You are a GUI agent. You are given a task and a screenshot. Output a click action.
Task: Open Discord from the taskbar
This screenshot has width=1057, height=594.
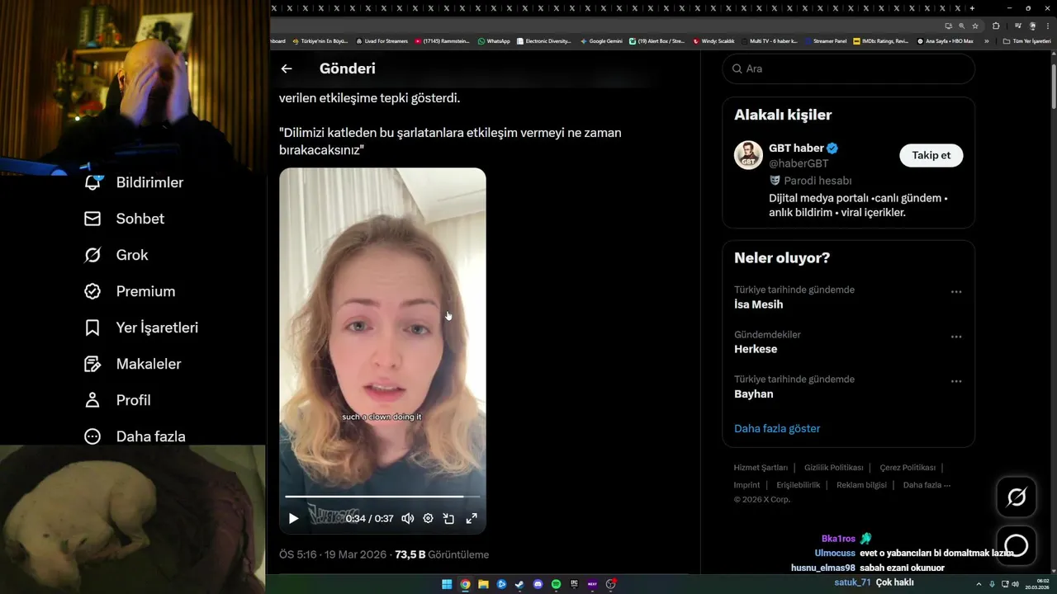538,584
